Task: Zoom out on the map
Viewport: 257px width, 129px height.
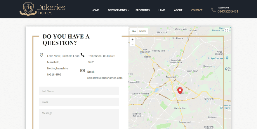Action: pos(133,44)
